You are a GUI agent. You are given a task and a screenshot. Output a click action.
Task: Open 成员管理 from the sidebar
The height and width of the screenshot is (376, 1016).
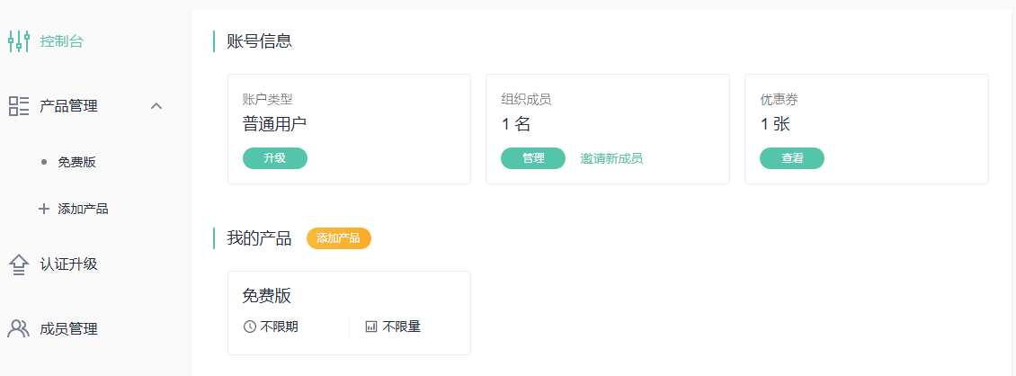click(68, 329)
